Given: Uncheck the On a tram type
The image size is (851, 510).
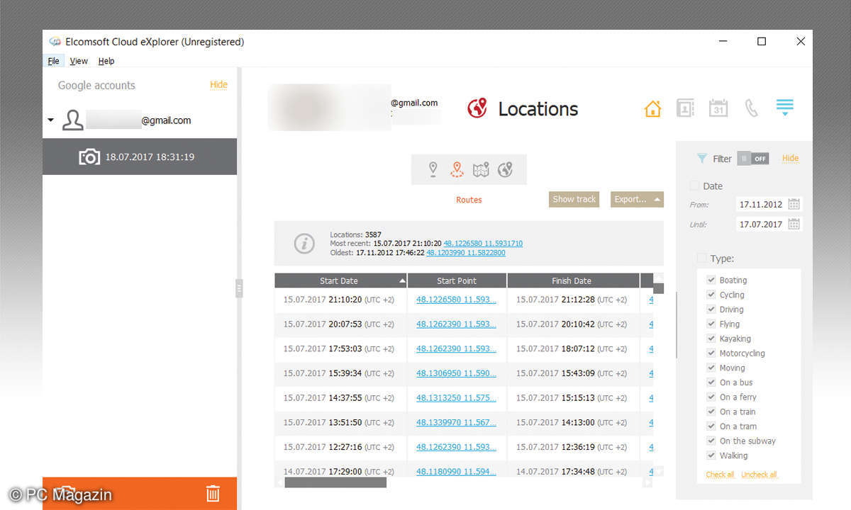Looking at the screenshot, I should (711, 426).
